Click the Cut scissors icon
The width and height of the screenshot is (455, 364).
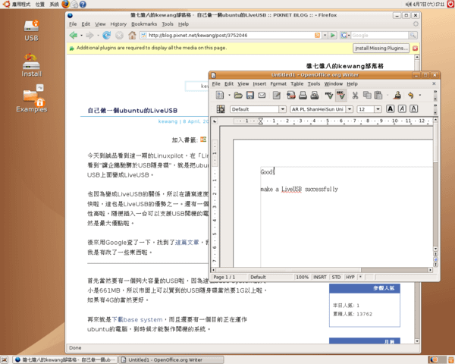coord(355,96)
